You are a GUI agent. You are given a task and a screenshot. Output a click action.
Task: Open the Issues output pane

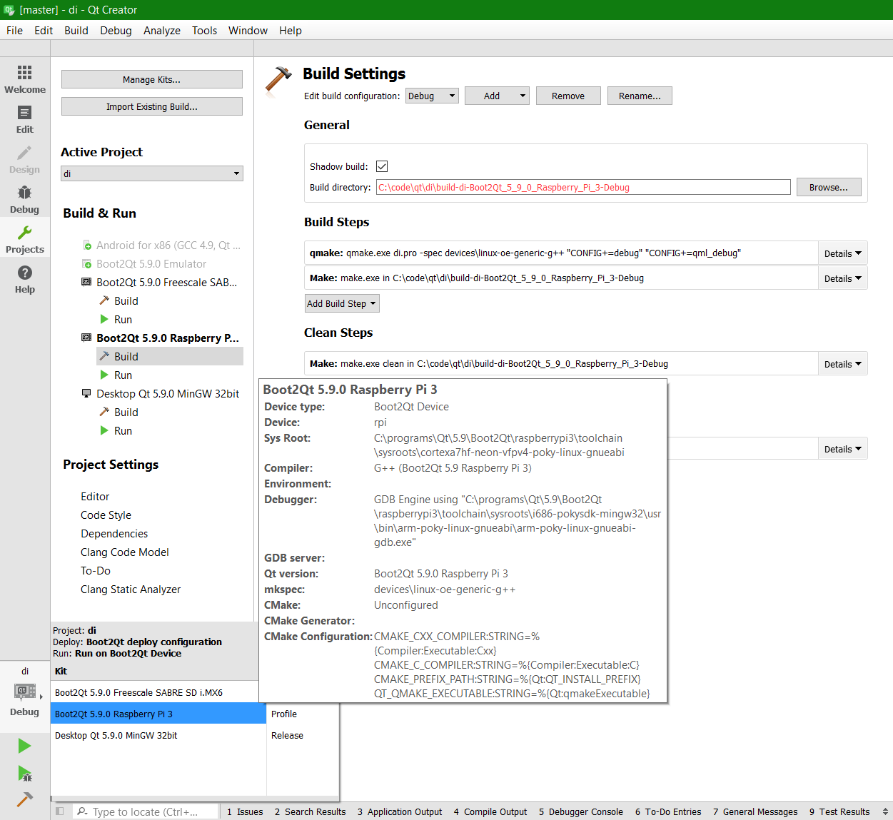[x=245, y=811]
